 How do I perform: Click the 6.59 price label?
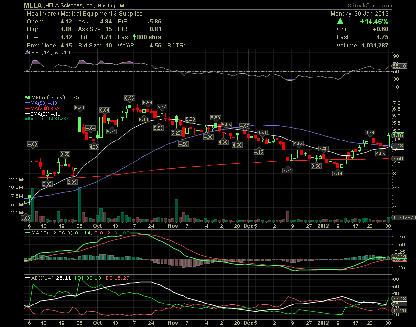147,102
